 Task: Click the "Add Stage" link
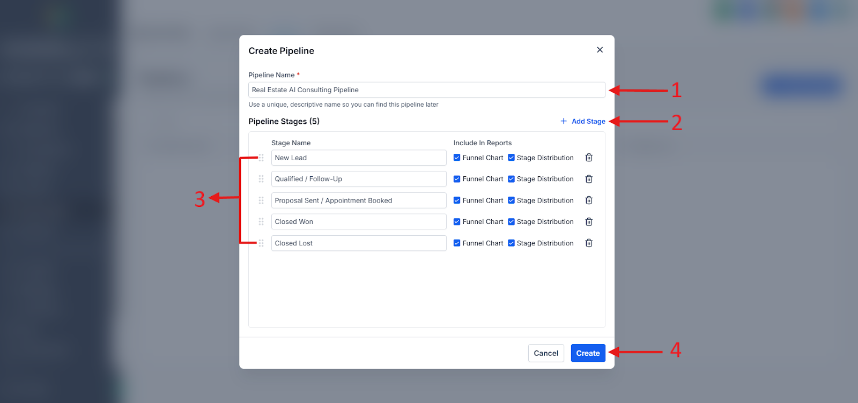[588, 121]
